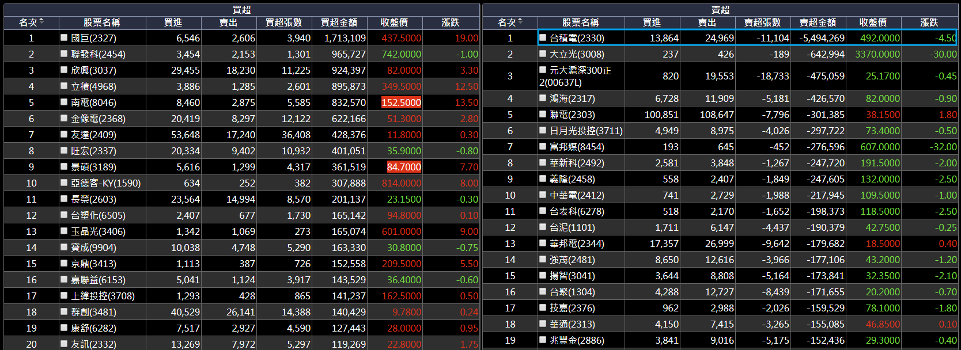The width and height of the screenshot is (961, 350).
Task: Select the highlighted closing price 152.5000
Action: (x=401, y=102)
